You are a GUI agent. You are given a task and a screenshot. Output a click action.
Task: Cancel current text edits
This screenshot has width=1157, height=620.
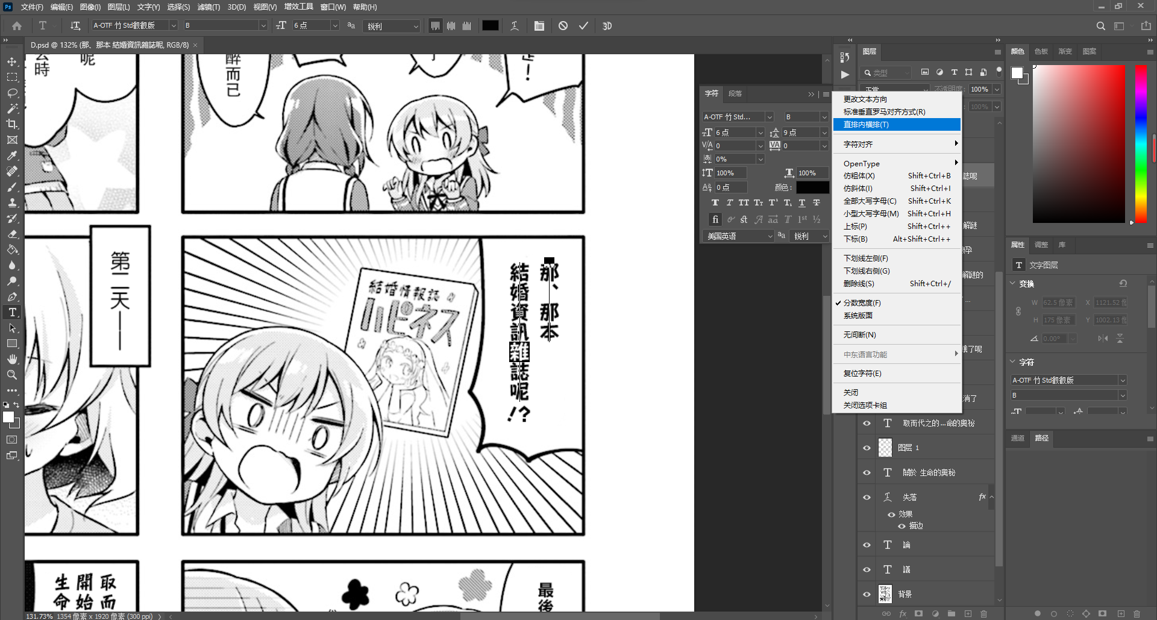(563, 26)
